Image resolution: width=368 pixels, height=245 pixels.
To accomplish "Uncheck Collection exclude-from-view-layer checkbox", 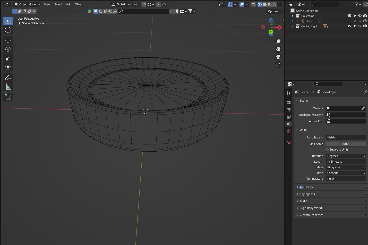I will click(x=350, y=16).
